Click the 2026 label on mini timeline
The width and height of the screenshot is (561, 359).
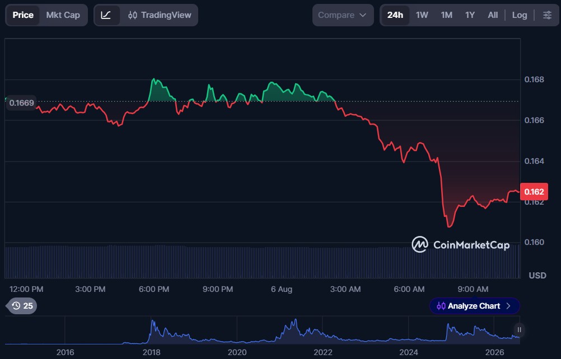[494, 353]
